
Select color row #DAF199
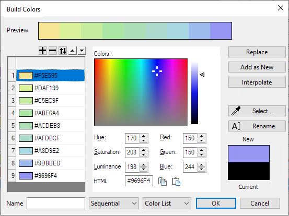click(51, 88)
